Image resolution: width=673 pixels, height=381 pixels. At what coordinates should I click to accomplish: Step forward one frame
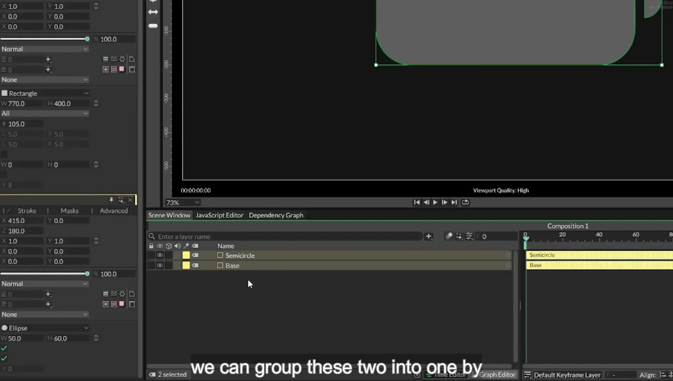[x=444, y=202]
